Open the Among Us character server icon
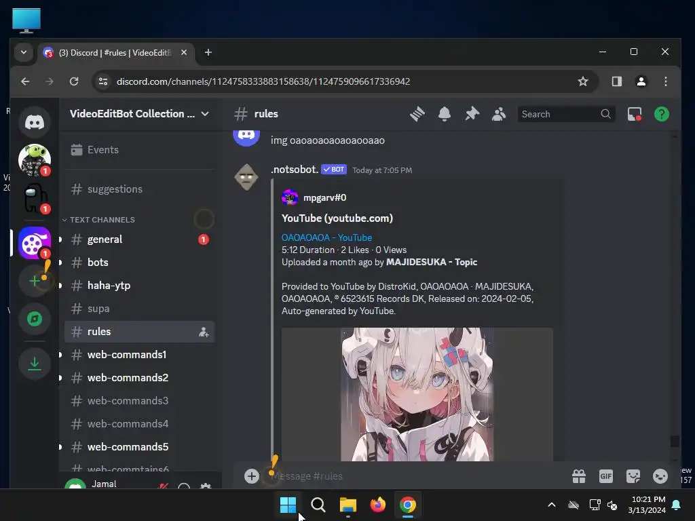The image size is (695, 521). pyautogui.click(x=35, y=198)
